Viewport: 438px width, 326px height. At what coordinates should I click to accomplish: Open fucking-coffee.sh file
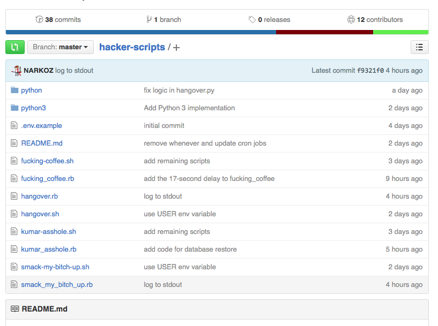pos(48,161)
